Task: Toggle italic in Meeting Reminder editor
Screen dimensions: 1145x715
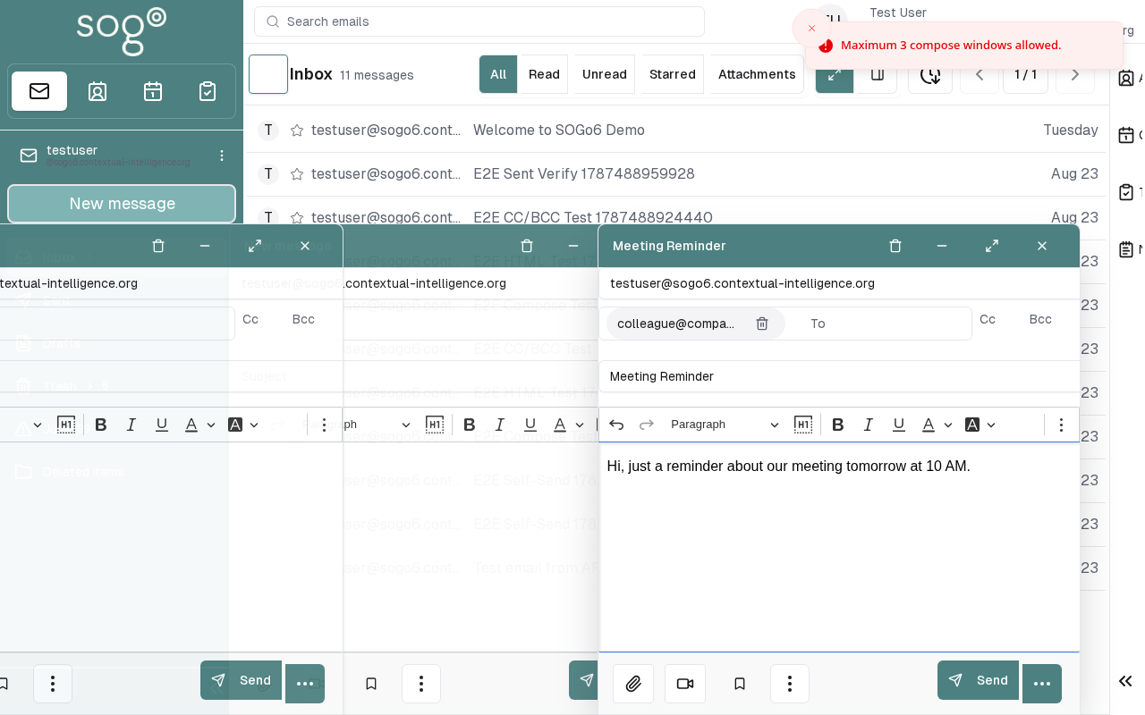Action: tap(869, 425)
